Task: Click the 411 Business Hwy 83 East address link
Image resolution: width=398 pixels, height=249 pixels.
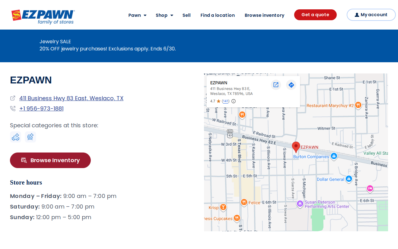Action: point(71,98)
